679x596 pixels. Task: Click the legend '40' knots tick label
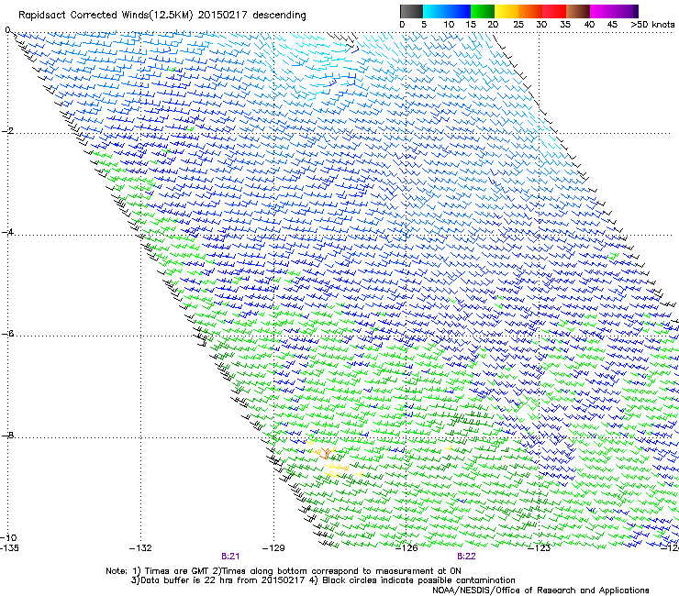tap(589, 25)
